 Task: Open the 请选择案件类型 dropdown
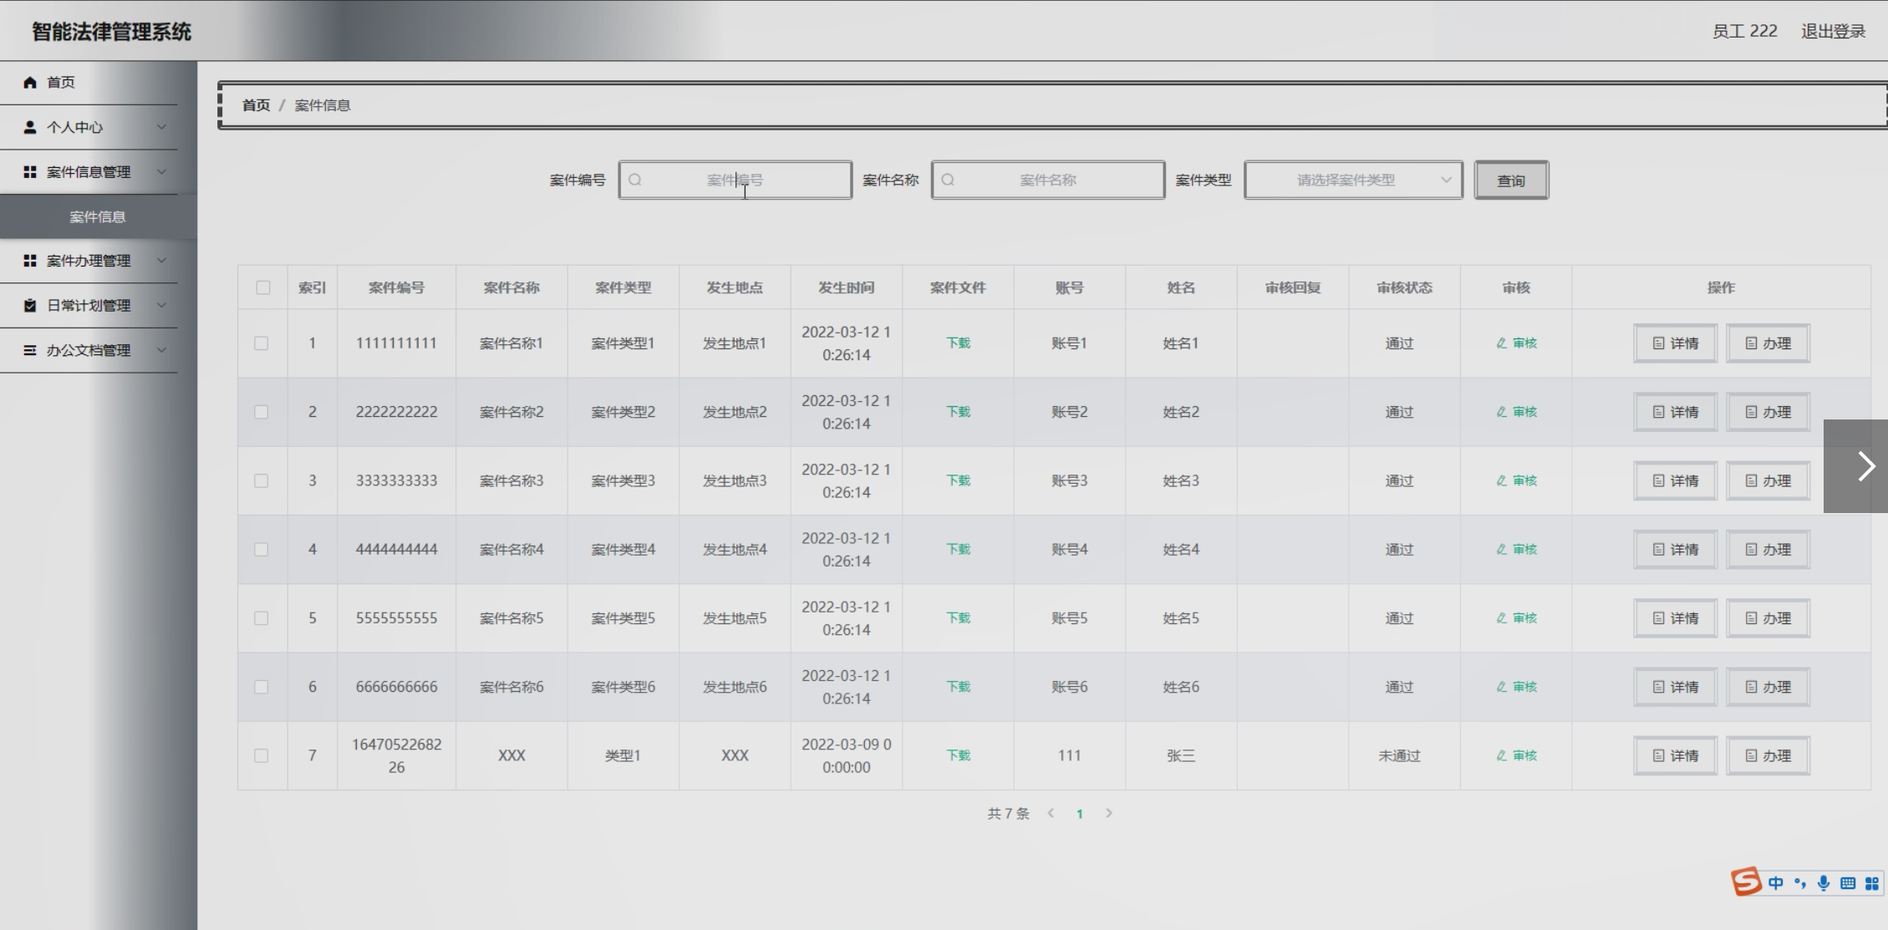pos(1352,180)
